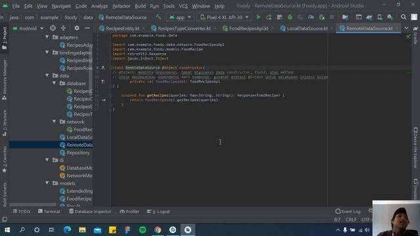Image resolution: width=420 pixels, height=236 pixels.
Task: Click RemoteDataSource breadcrumb in navigation bar
Action: 123,18
